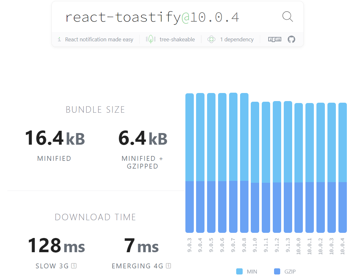
Task: Click the 7 ms download time value
Action: (x=141, y=245)
